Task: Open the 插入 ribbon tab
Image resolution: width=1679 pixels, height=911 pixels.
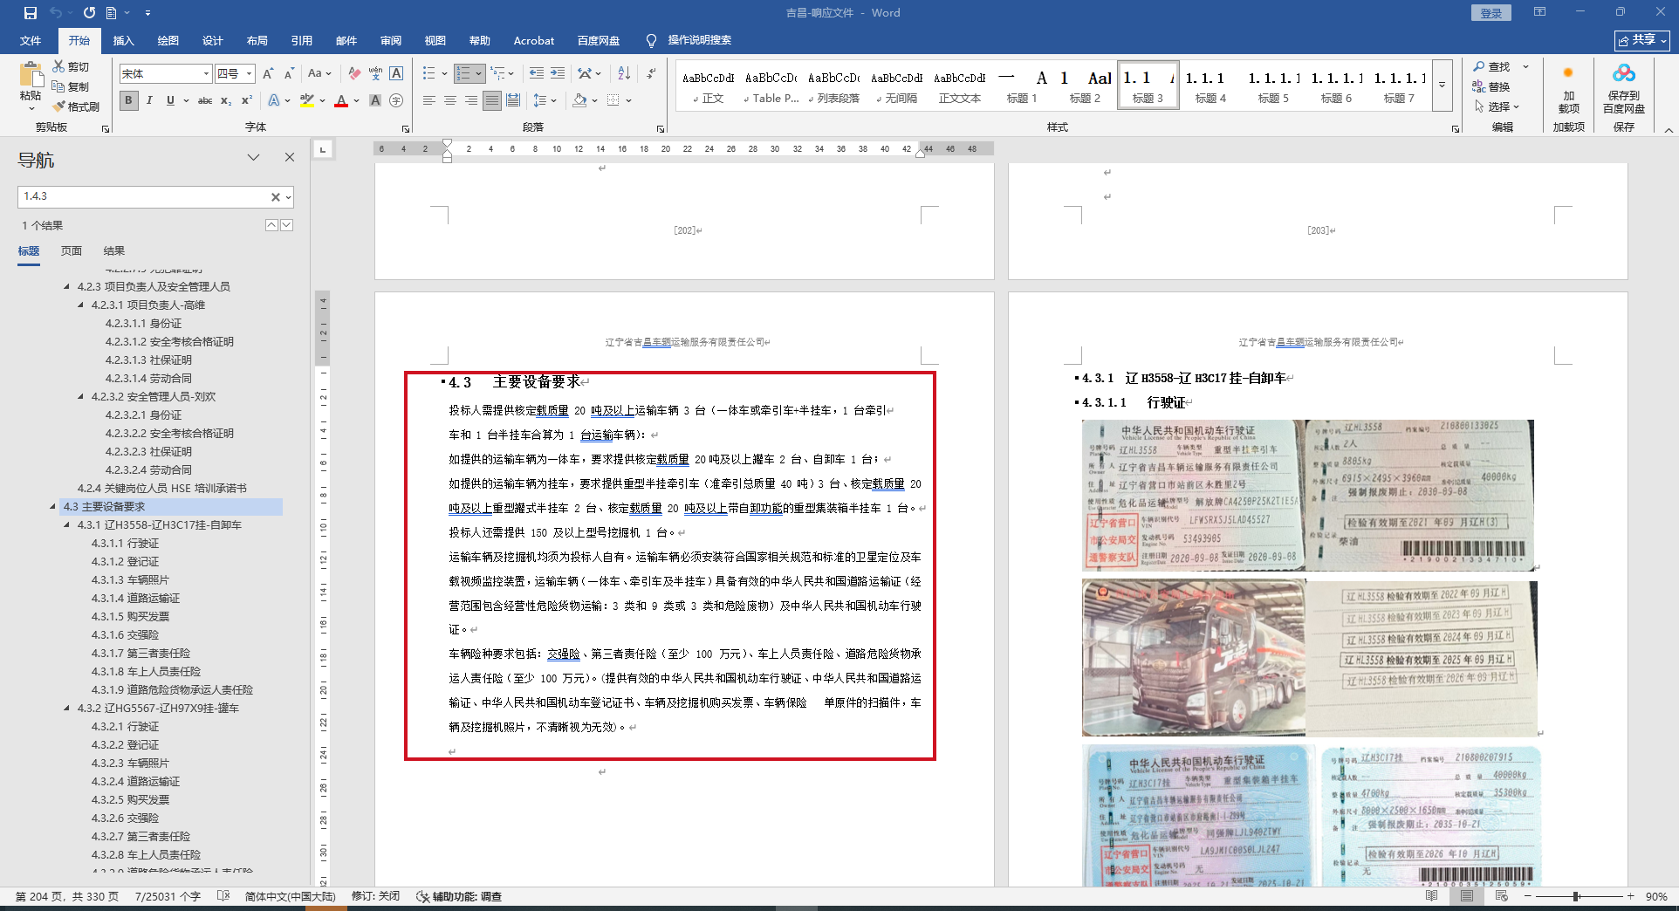Action: (x=124, y=41)
